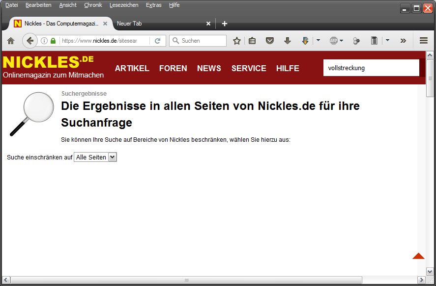Click horizontal scrollbar left arrow

(6, 280)
